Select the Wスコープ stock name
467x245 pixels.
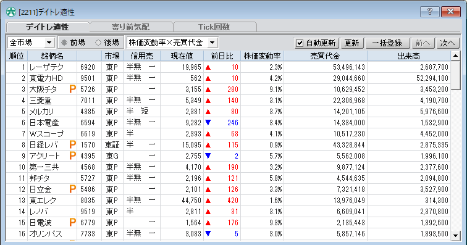tap(46, 134)
